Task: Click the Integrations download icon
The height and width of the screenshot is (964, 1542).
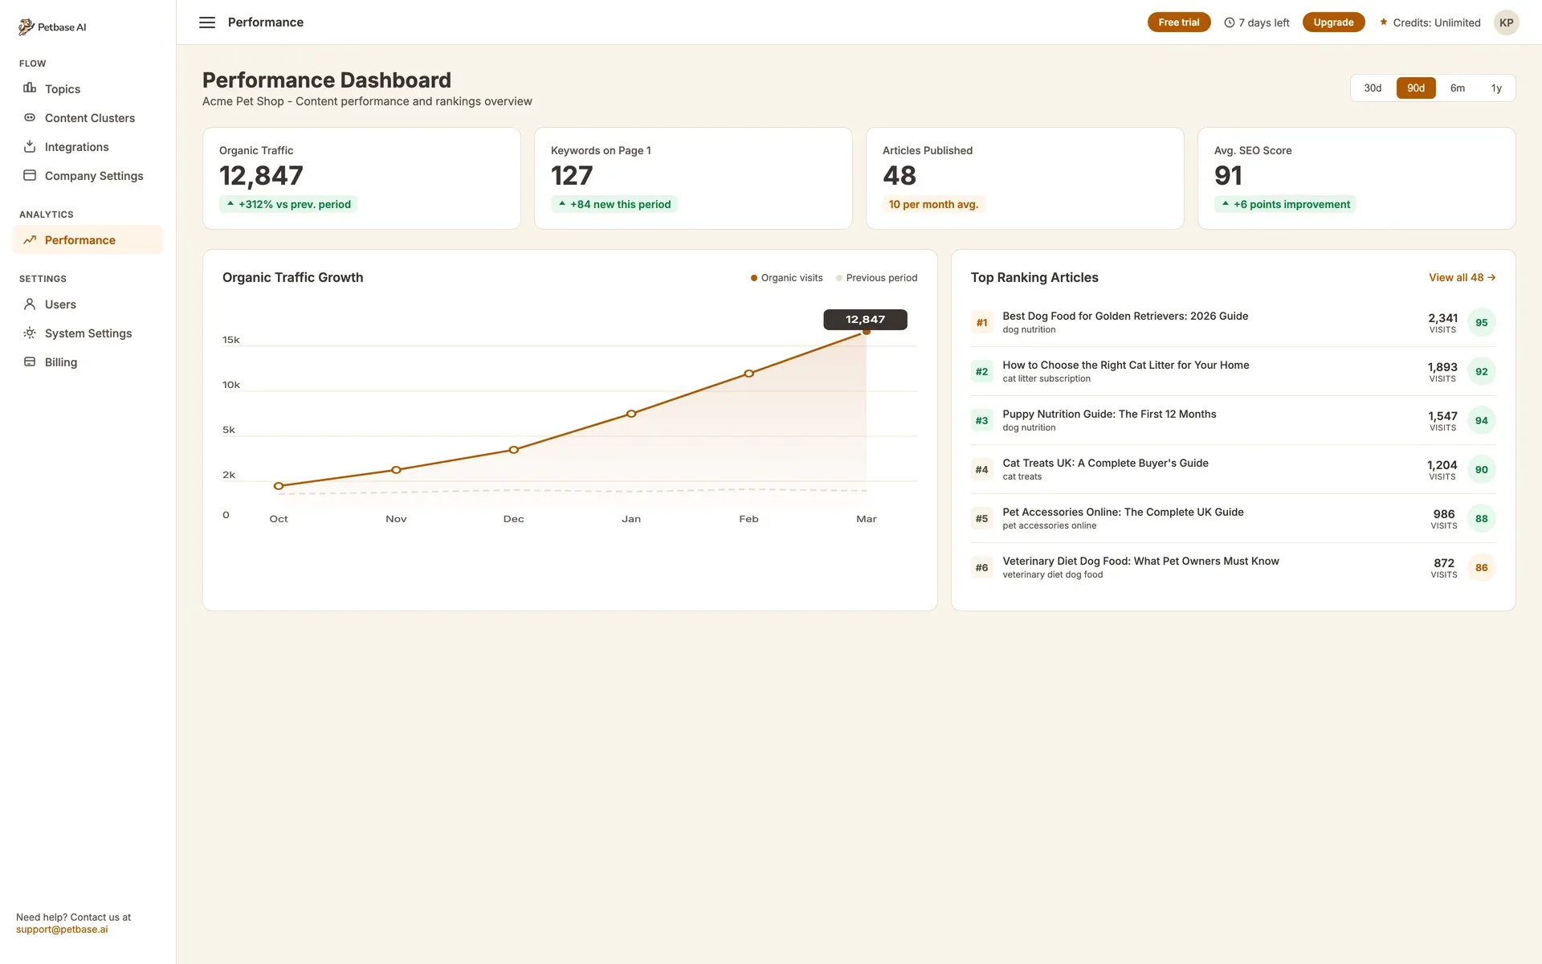Action: [x=30, y=146]
